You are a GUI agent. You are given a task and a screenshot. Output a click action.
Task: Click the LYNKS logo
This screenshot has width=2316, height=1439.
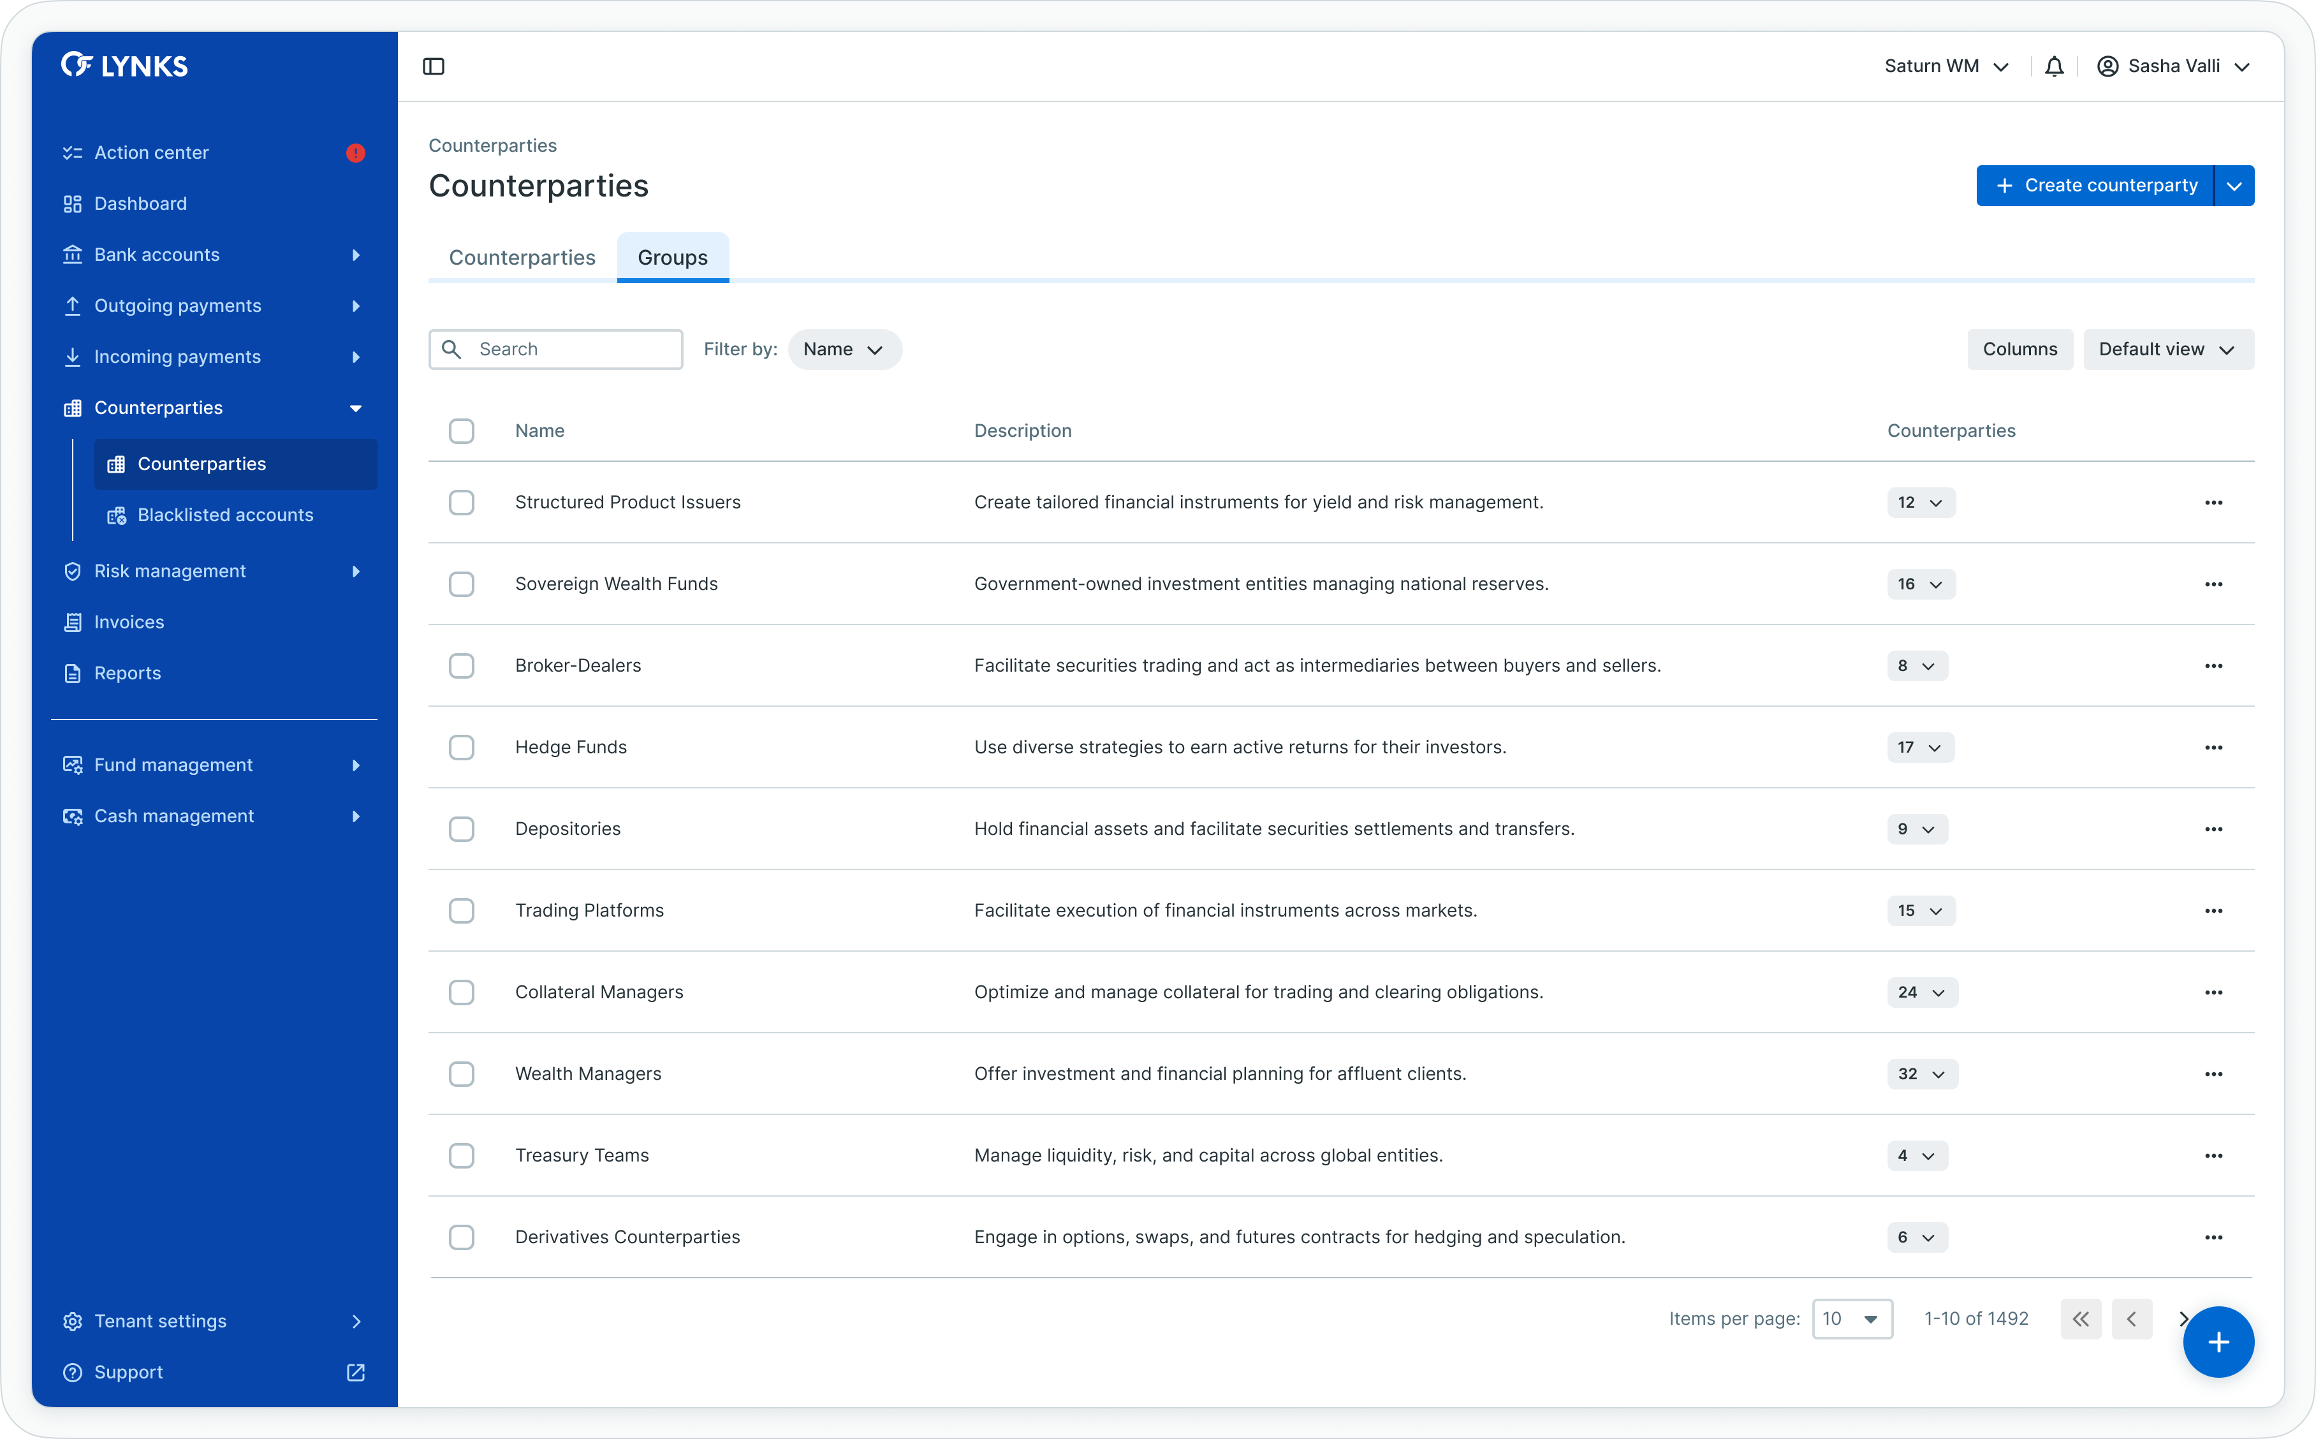[x=124, y=66]
